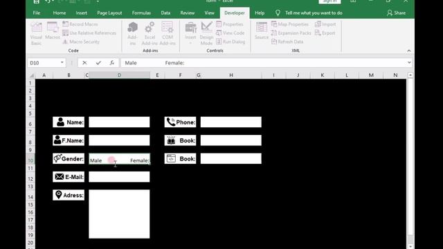Click the Name label cell
The height and width of the screenshot is (249, 443).
pos(69,122)
